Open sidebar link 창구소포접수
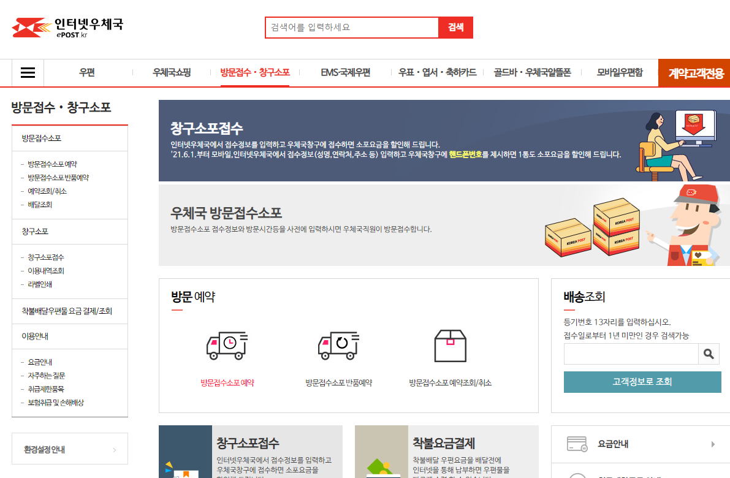 pos(45,257)
